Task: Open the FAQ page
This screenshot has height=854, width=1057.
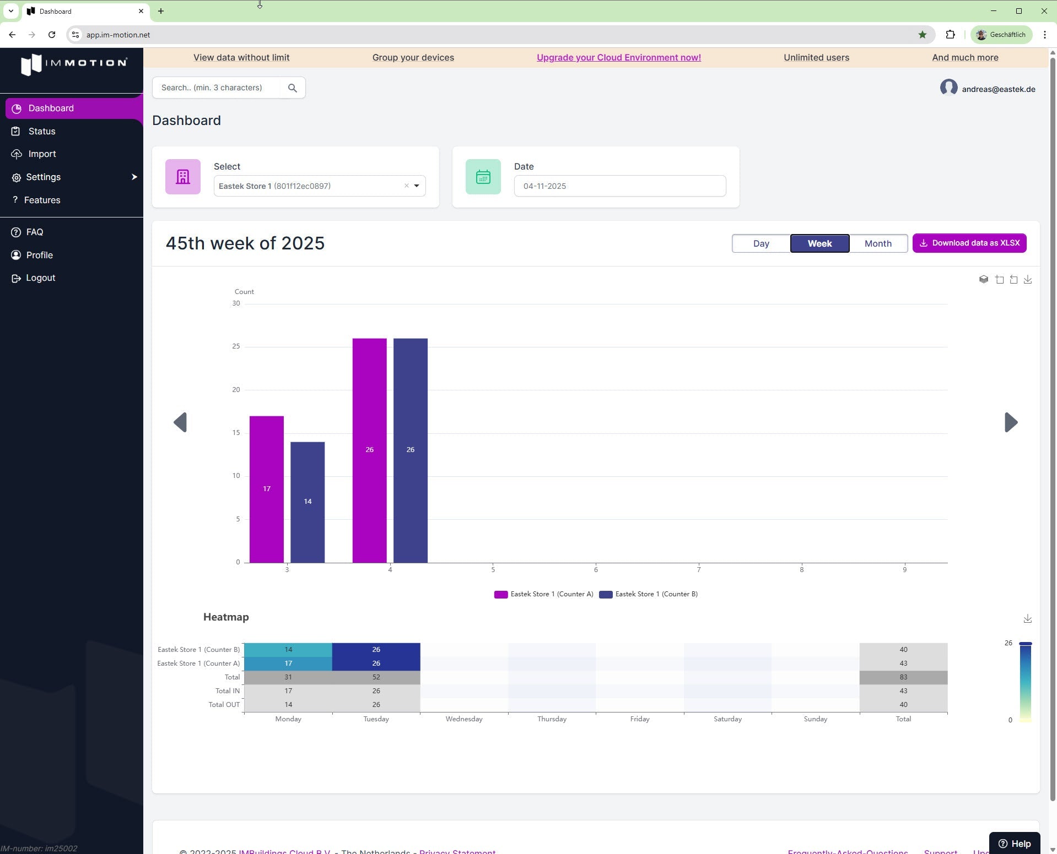Action: [34, 232]
